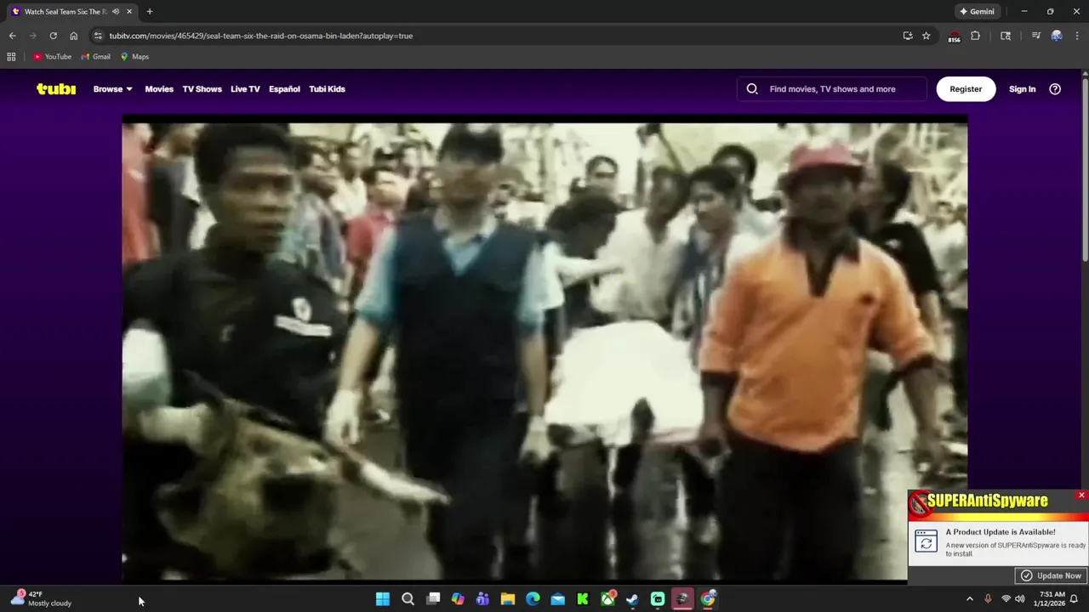This screenshot has height=612, width=1089.
Task: Open the Live TV section
Action: [x=245, y=88]
